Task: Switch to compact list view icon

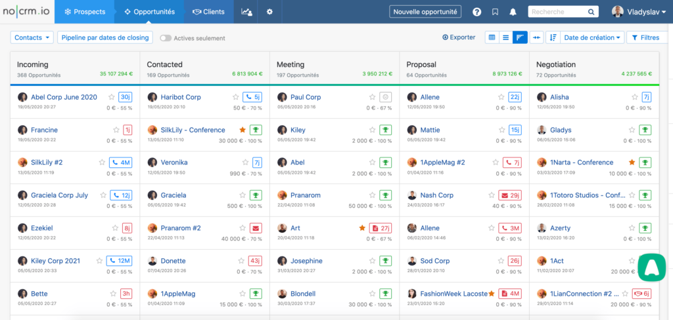Action: (x=505, y=37)
